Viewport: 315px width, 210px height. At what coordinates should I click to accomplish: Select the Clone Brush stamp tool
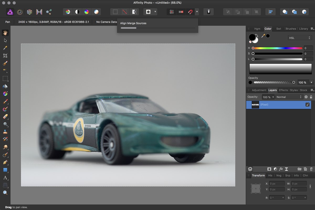tap(5, 132)
